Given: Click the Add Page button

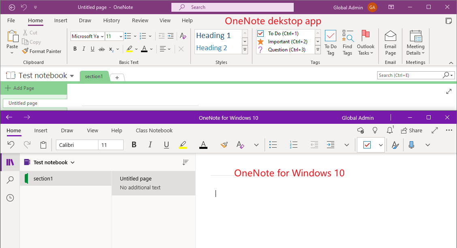Looking at the screenshot, I should click(19, 88).
